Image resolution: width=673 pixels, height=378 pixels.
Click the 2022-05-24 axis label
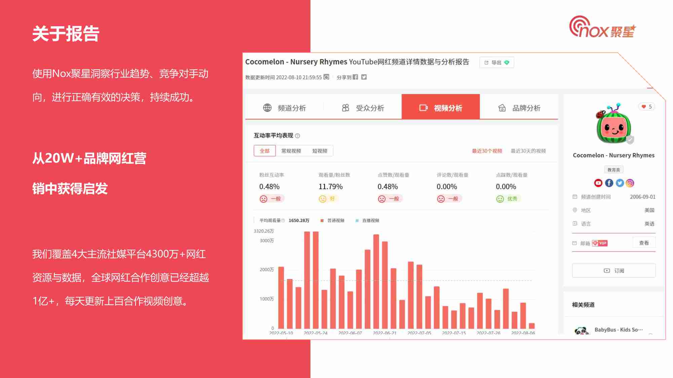[x=315, y=333]
